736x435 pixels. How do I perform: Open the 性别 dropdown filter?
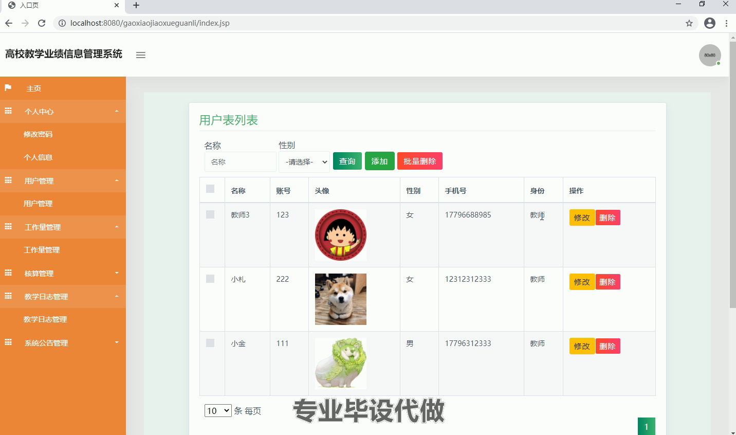point(304,162)
